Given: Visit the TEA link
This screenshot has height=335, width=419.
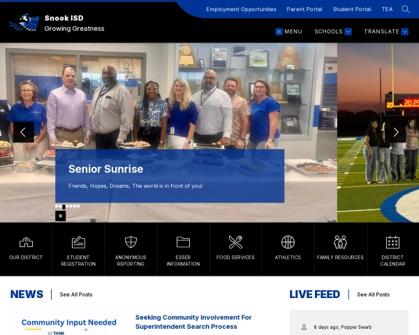Looking at the screenshot, I should (x=387, y=9).
